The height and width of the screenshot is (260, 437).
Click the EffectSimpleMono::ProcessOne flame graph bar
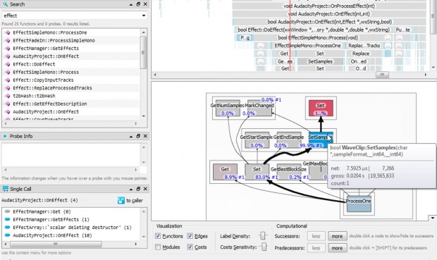click(x=308, y=46)
